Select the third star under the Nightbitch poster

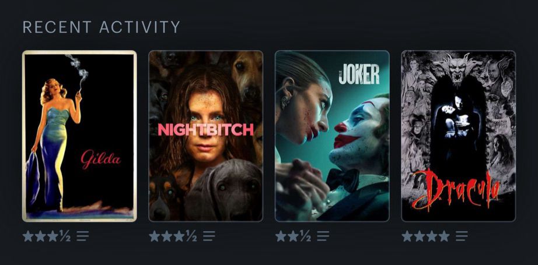click(179, 236)
